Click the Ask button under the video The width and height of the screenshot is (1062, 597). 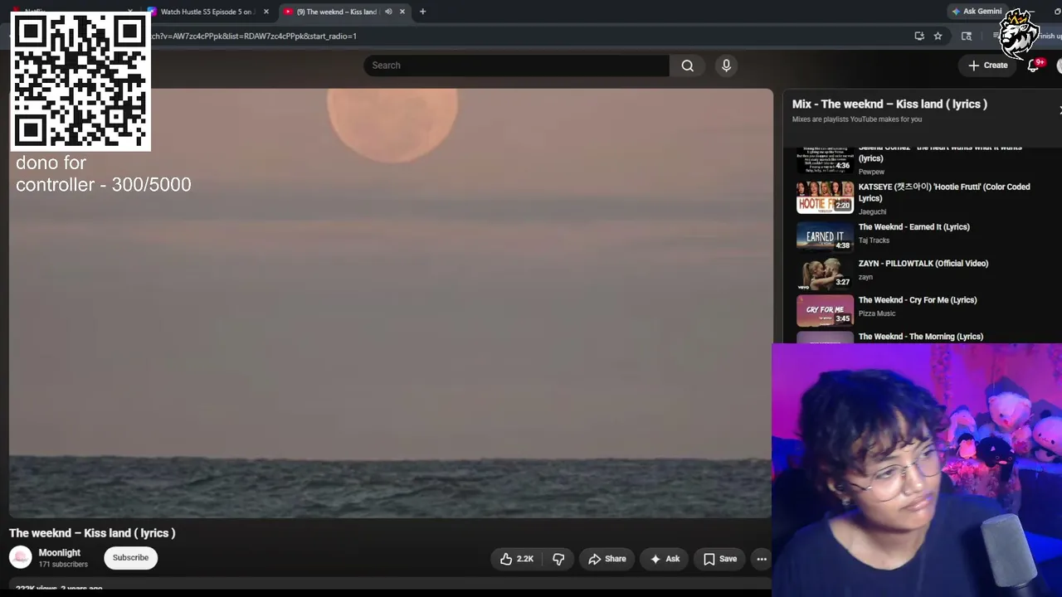click(x=665, y=559)
